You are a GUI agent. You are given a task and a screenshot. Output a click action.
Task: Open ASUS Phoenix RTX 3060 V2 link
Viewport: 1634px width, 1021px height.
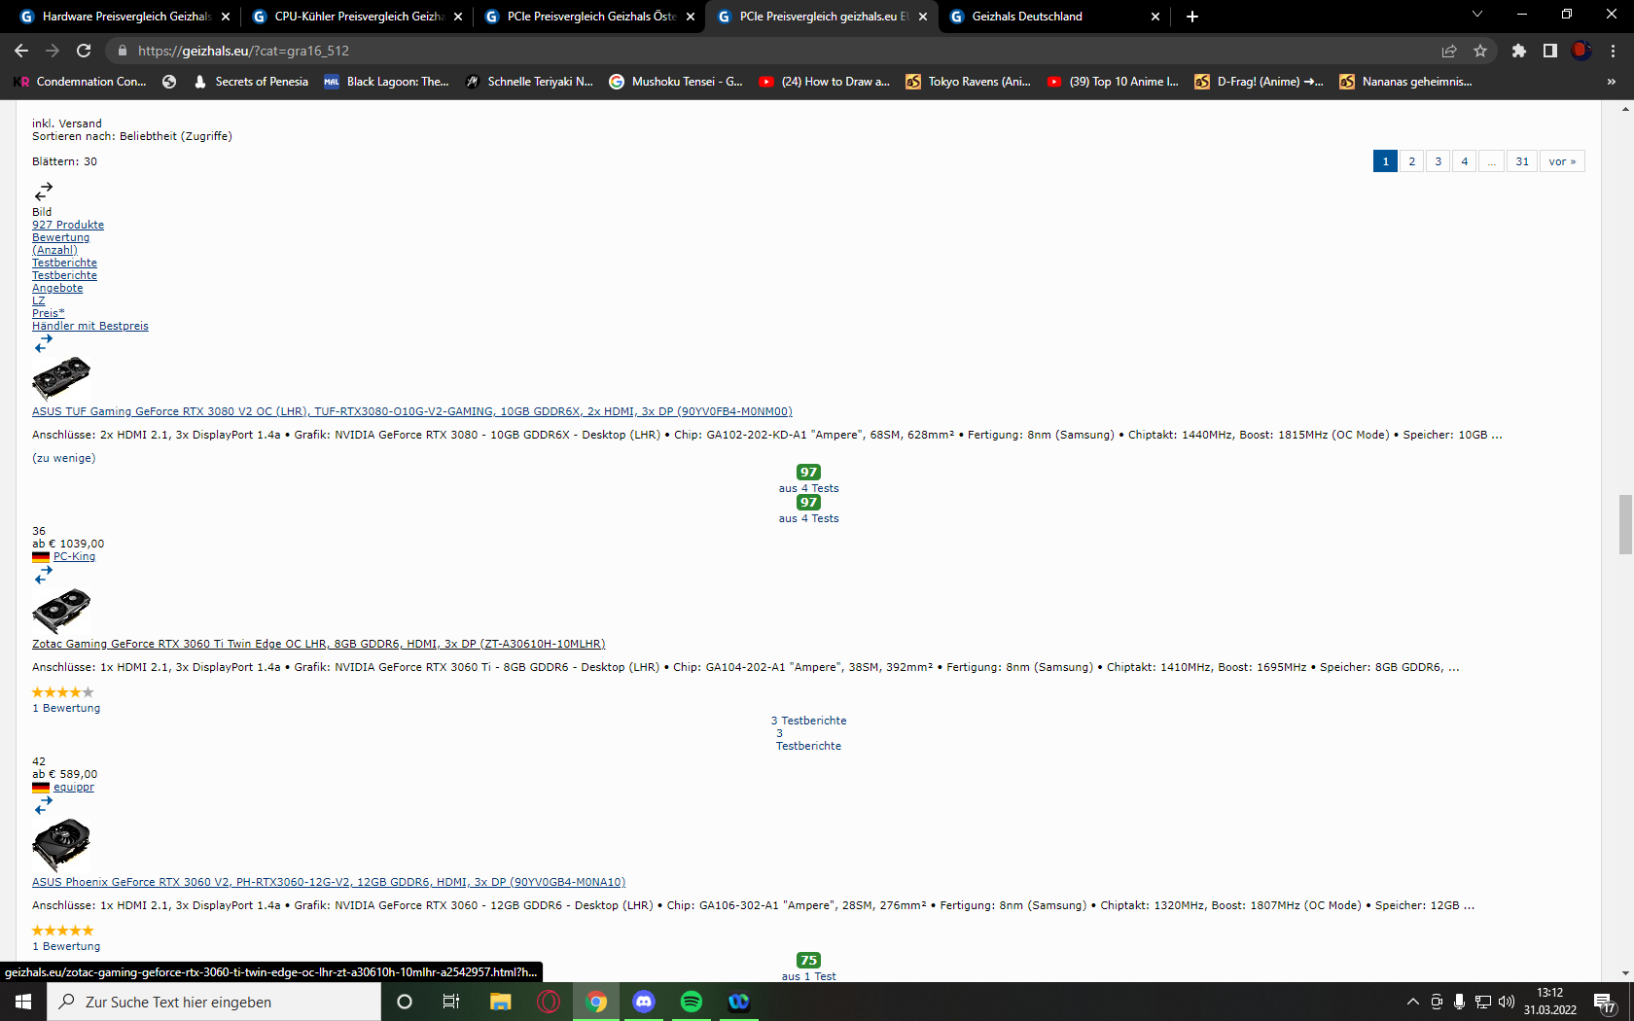[x=329, y=882]
